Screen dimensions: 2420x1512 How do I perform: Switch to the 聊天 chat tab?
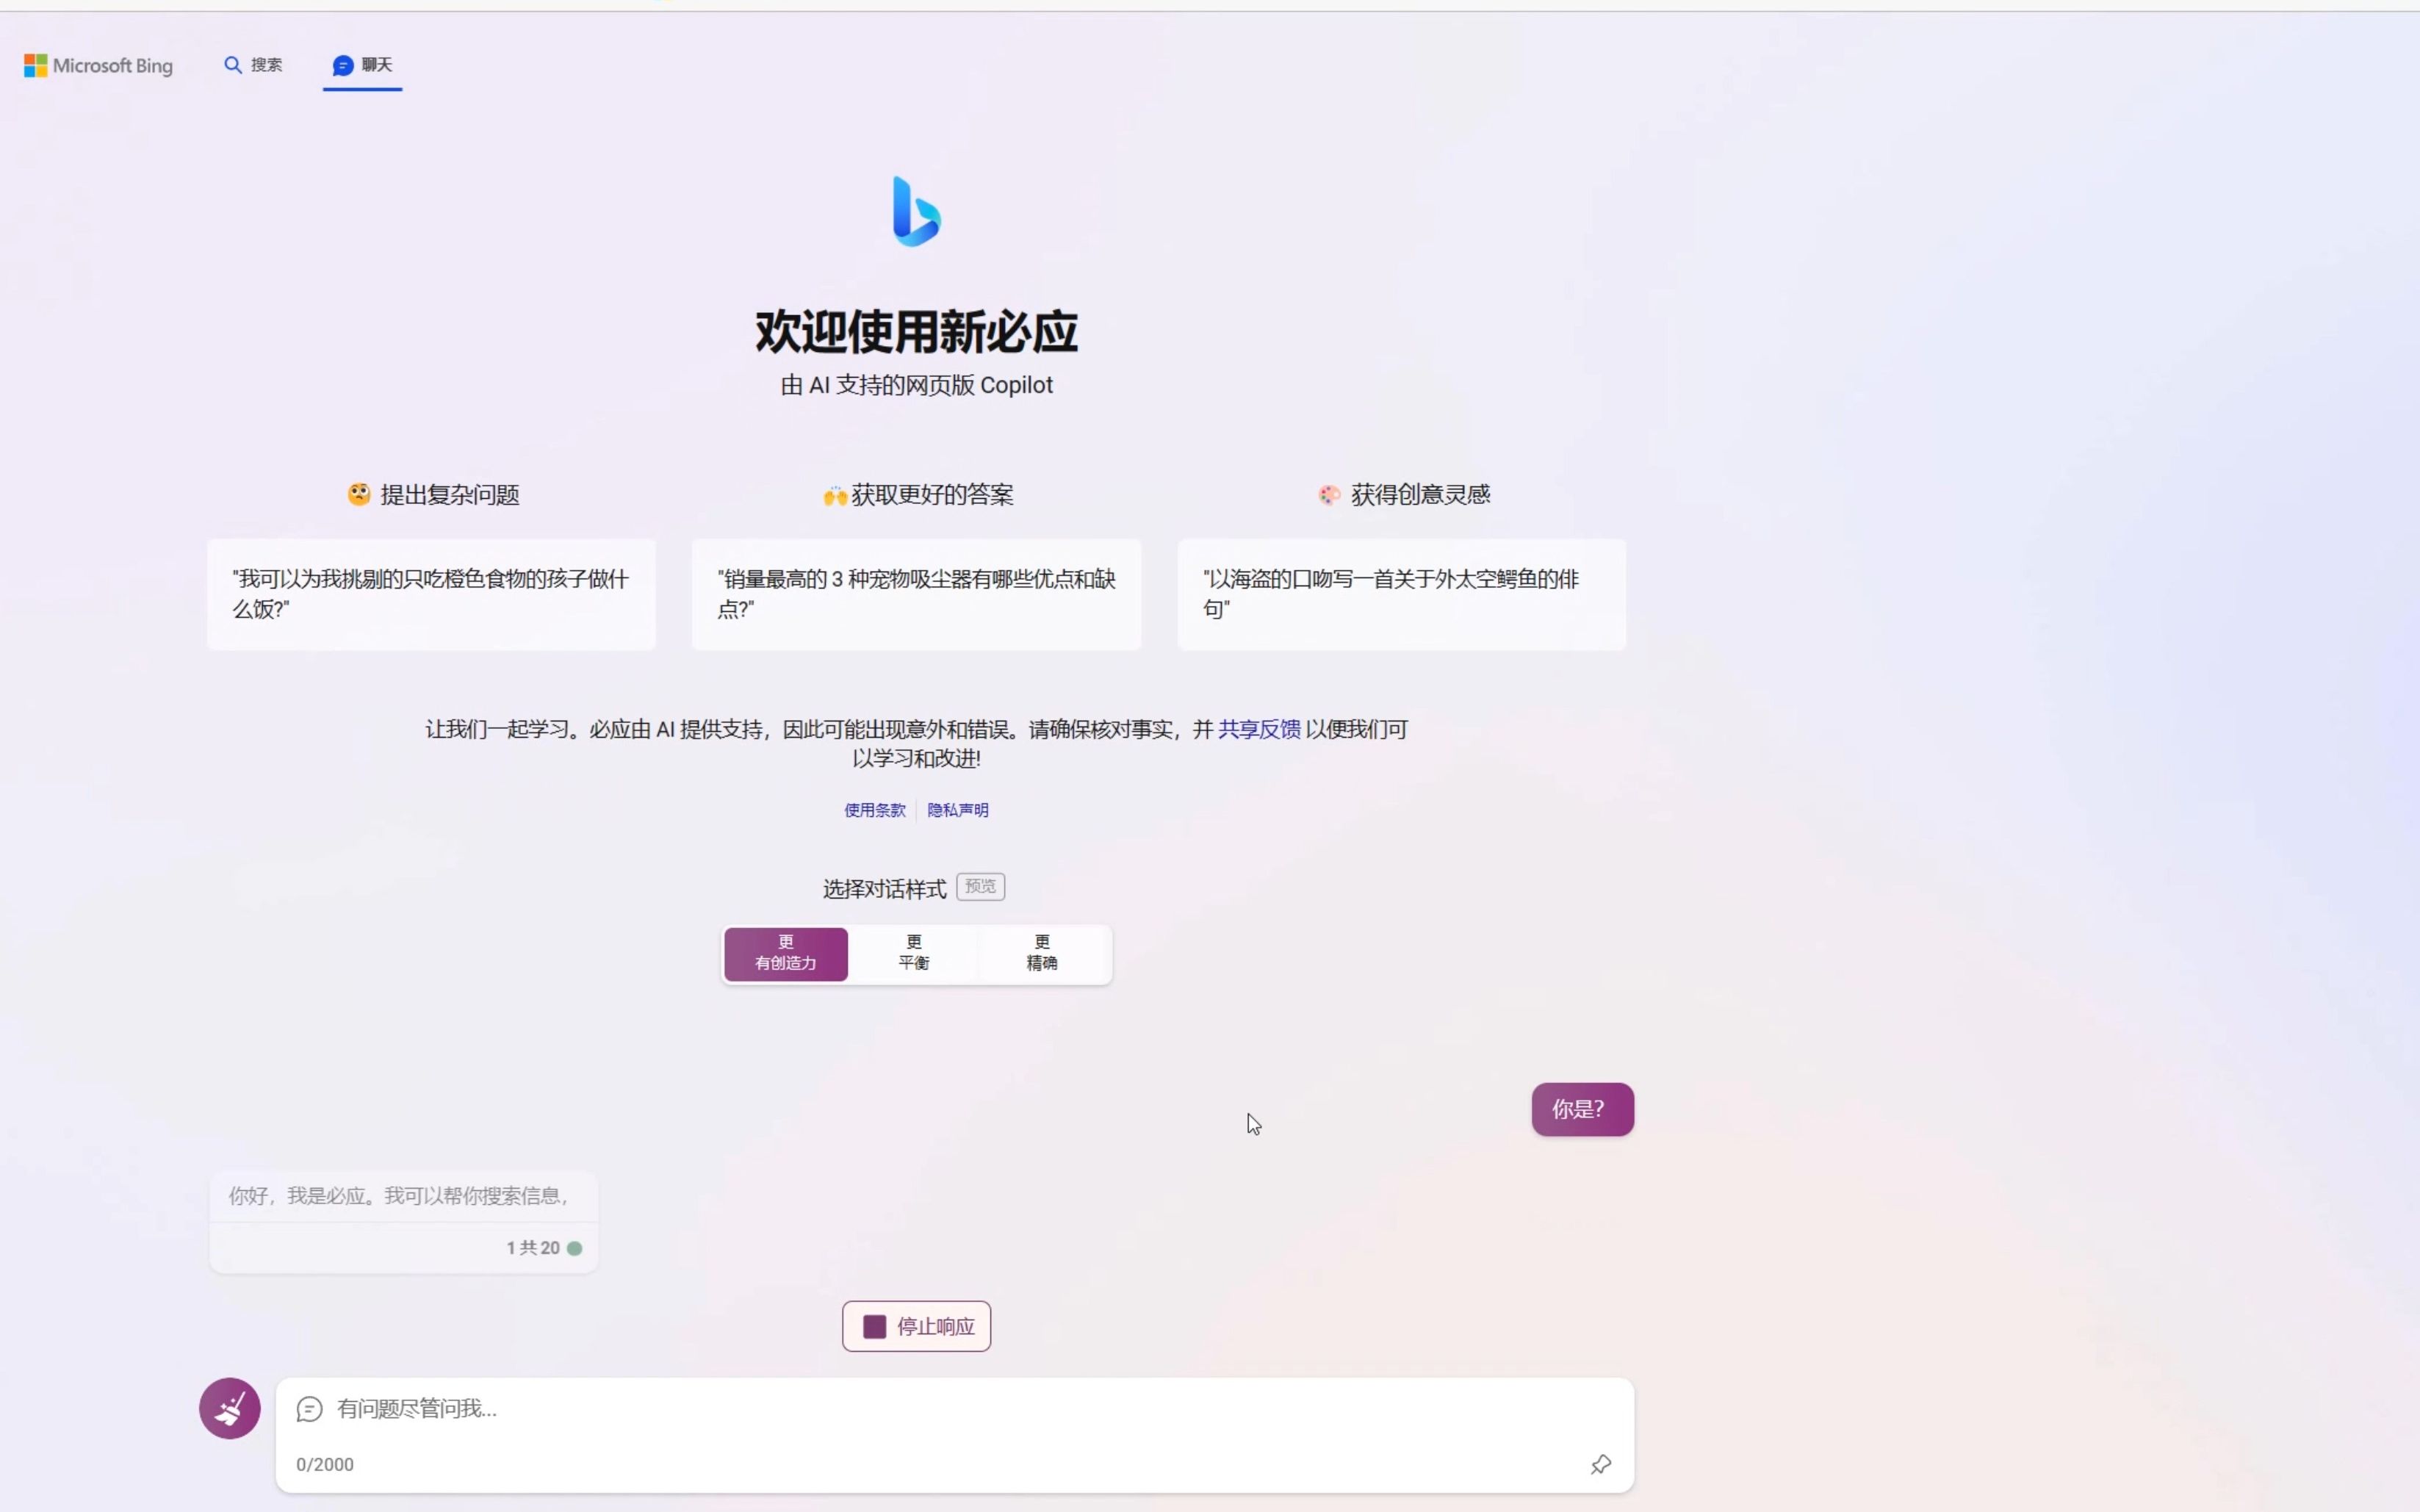click(362, 65)
